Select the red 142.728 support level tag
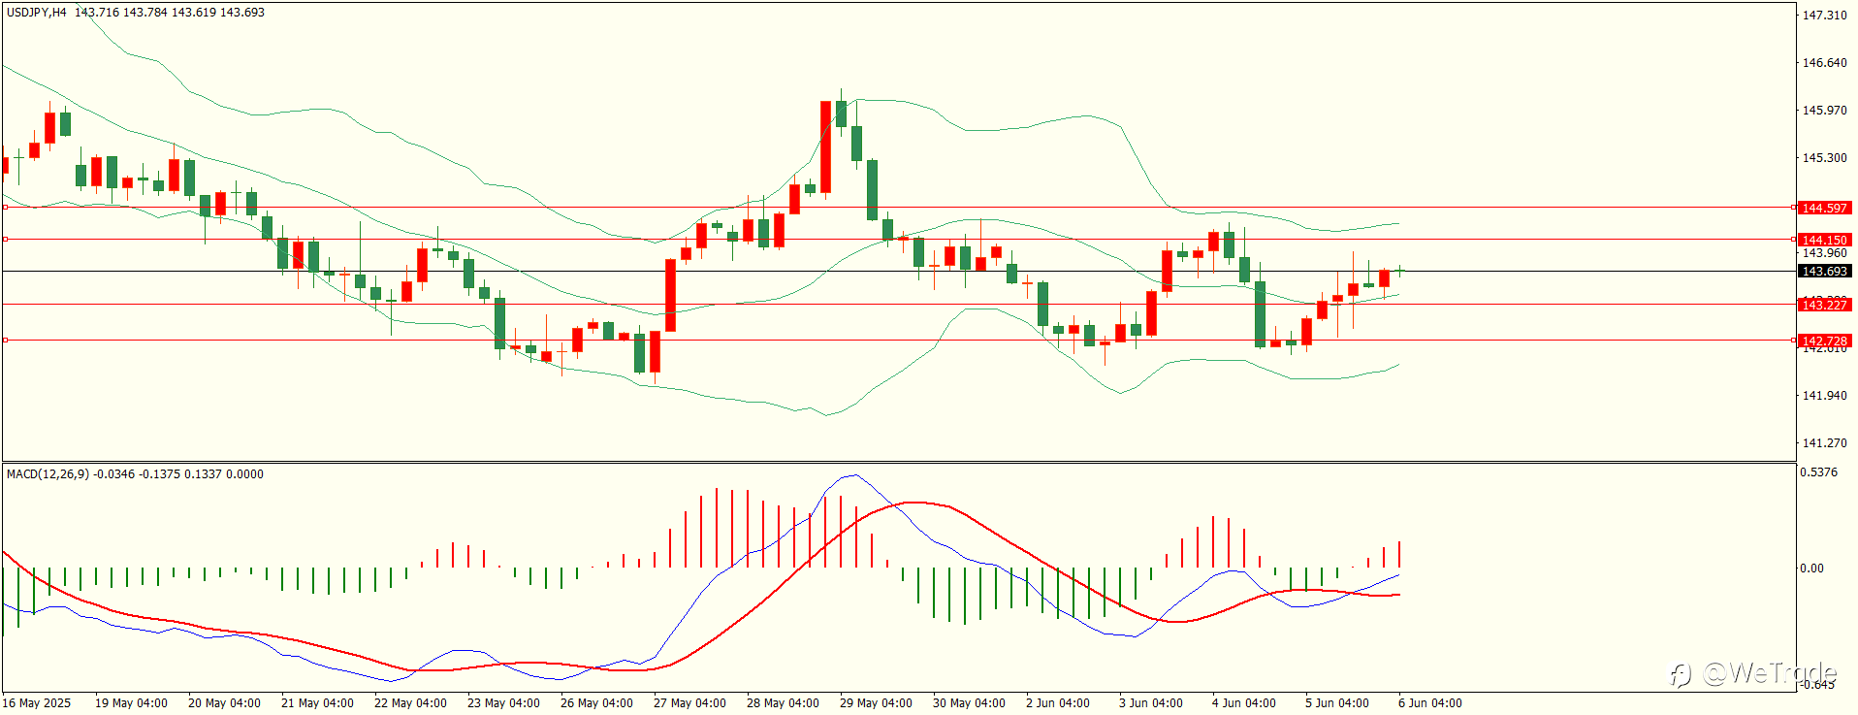The image size is (1858, 715). 1824,341
